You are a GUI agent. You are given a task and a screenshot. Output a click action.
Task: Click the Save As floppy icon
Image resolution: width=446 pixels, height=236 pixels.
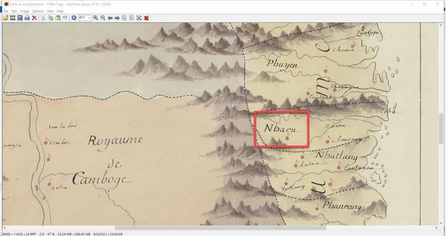point(20,18)
